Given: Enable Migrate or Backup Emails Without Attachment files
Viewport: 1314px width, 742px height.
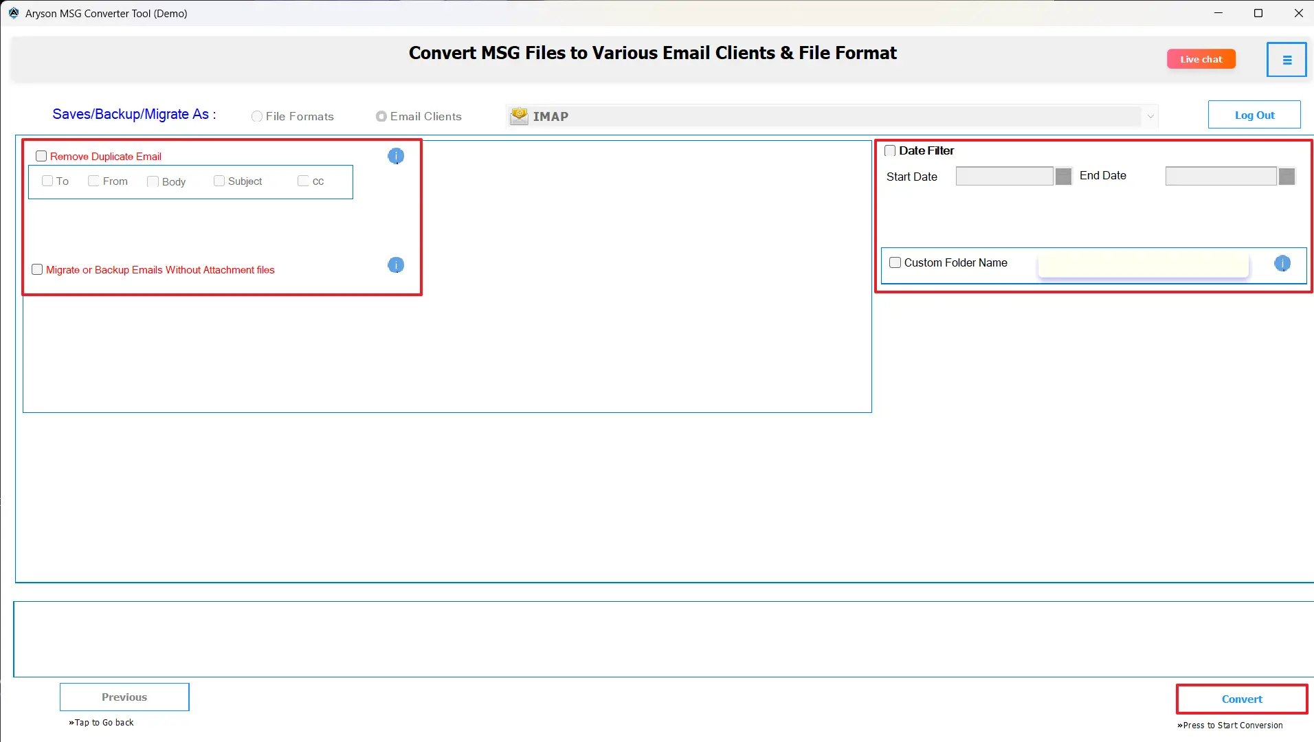Looking at the screenshot, I should [x=37, y=269].
